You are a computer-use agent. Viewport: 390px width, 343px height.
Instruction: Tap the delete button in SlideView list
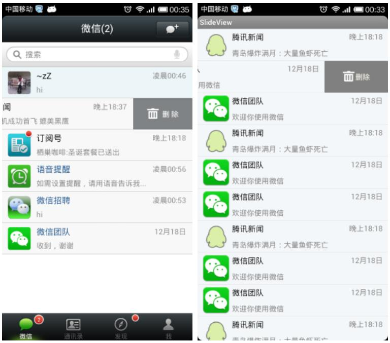point(356,77)
